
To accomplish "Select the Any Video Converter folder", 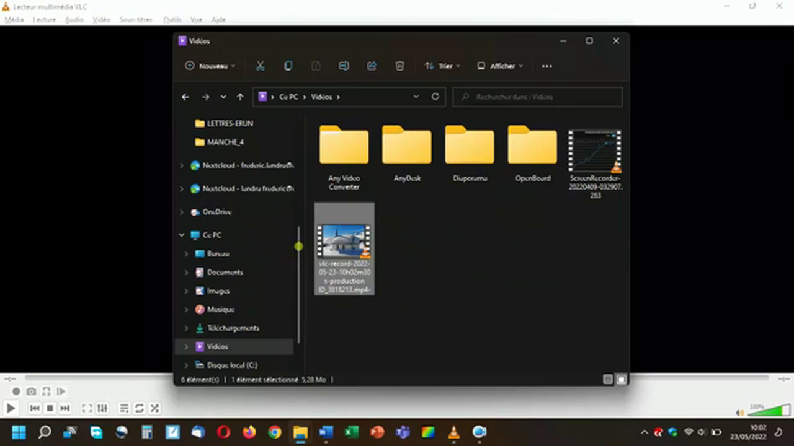I will (344, 158).
